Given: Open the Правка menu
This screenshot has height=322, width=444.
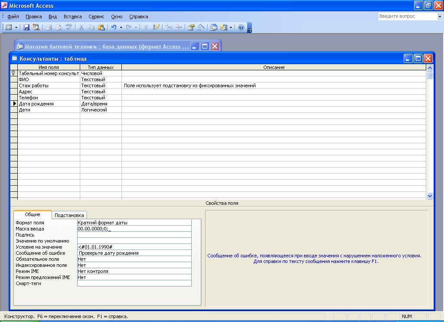Looking at the screenshot, I should [34, 16].
